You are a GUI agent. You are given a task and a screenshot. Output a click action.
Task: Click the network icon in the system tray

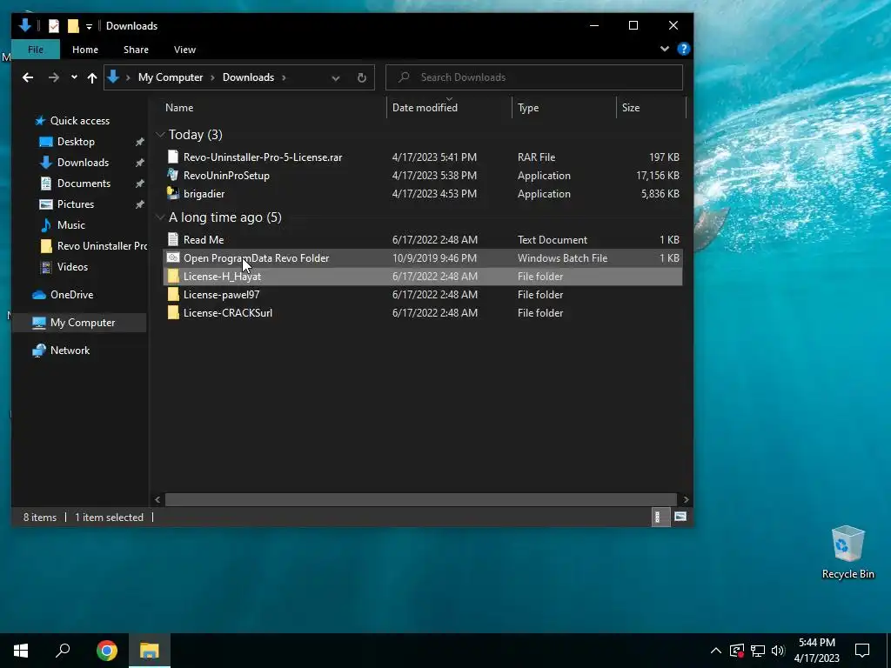[x=758, y=651]
